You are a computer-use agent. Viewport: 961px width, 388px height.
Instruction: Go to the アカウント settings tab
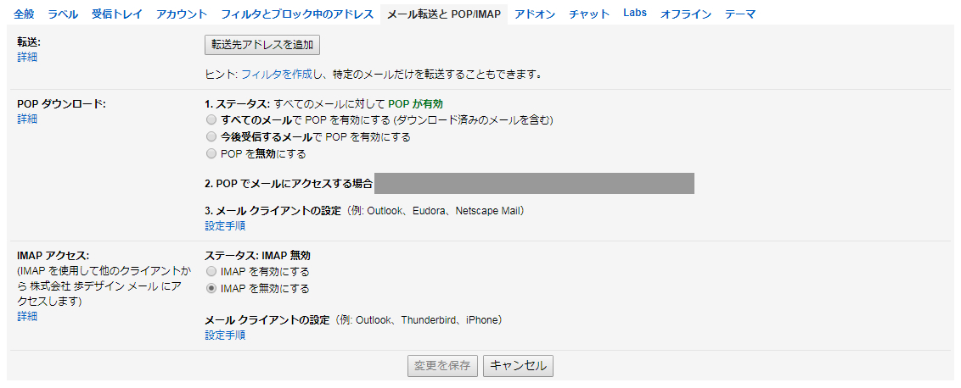click(182, 14)
